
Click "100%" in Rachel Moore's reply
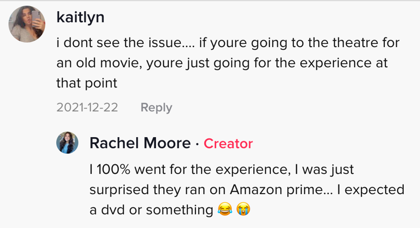click(x=112, y=170)
